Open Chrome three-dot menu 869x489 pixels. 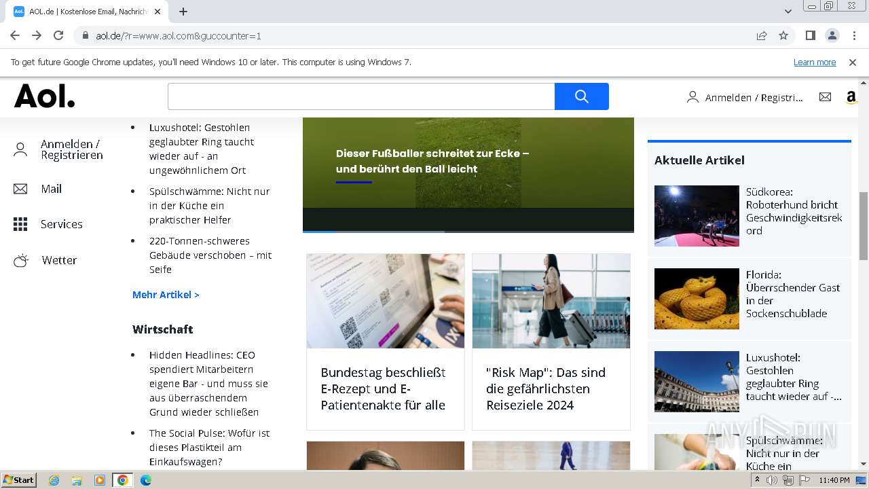pyautogui.click(x=854, y=35)
